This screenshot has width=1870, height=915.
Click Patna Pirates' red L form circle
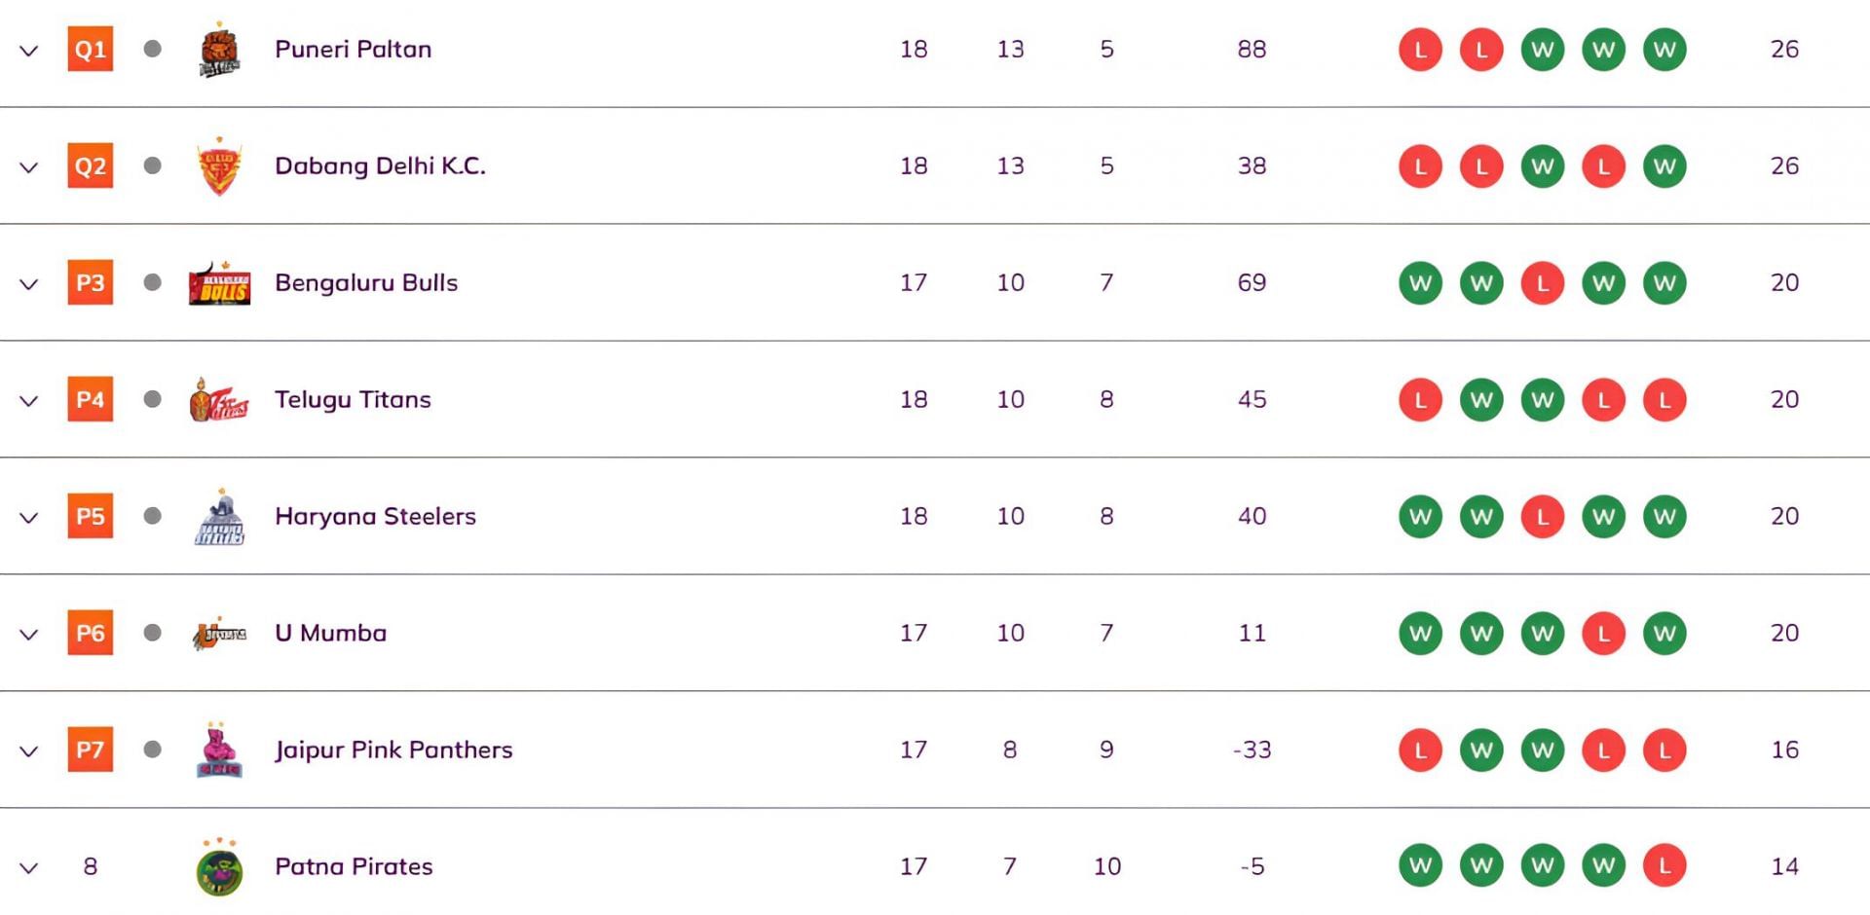coord(1664,866)
